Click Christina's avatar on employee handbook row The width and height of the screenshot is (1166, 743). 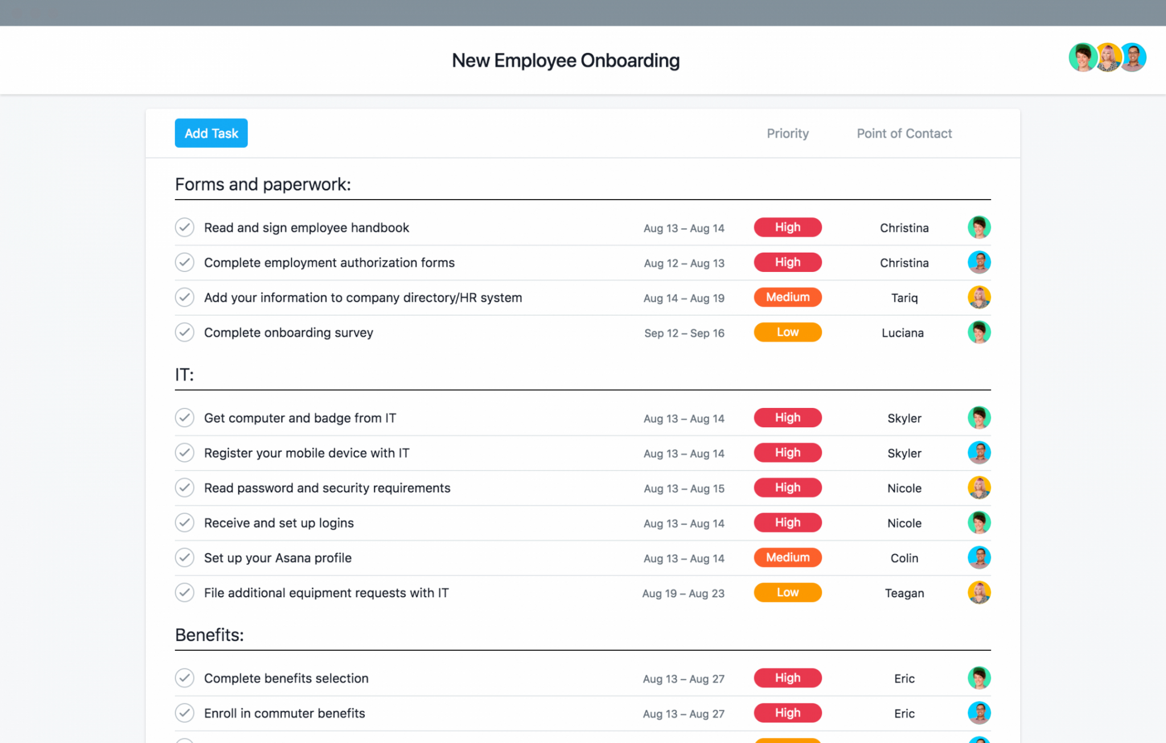tap(979, 227)
